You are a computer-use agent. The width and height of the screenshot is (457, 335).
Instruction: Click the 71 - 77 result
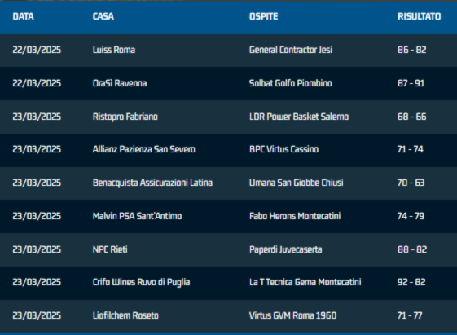[410, 315]
